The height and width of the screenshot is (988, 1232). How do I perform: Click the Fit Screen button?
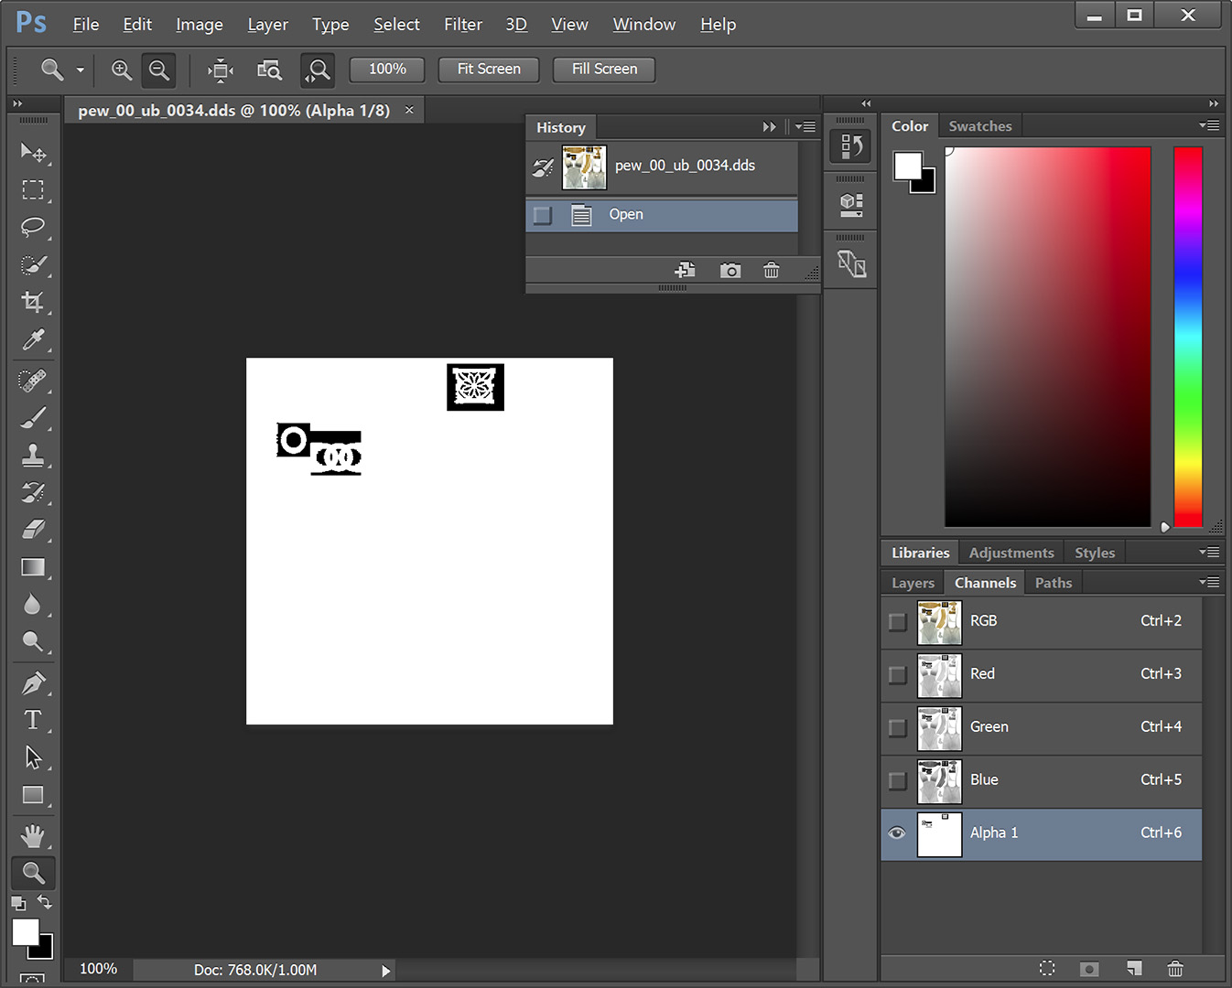point(489,70)
